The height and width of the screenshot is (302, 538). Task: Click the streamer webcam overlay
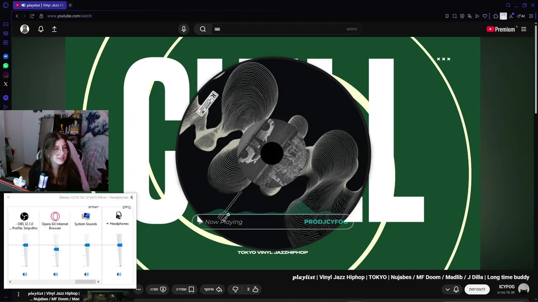(54, 151)
